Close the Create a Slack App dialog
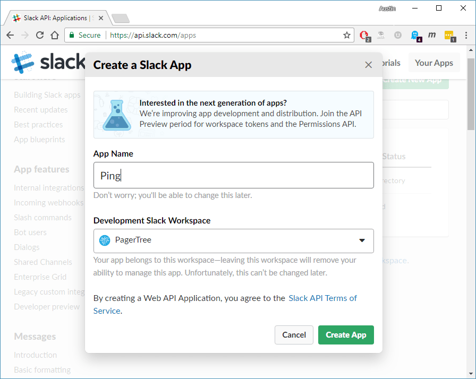The width and height of the screenshot is (476, 379). [x=369, y=65]
